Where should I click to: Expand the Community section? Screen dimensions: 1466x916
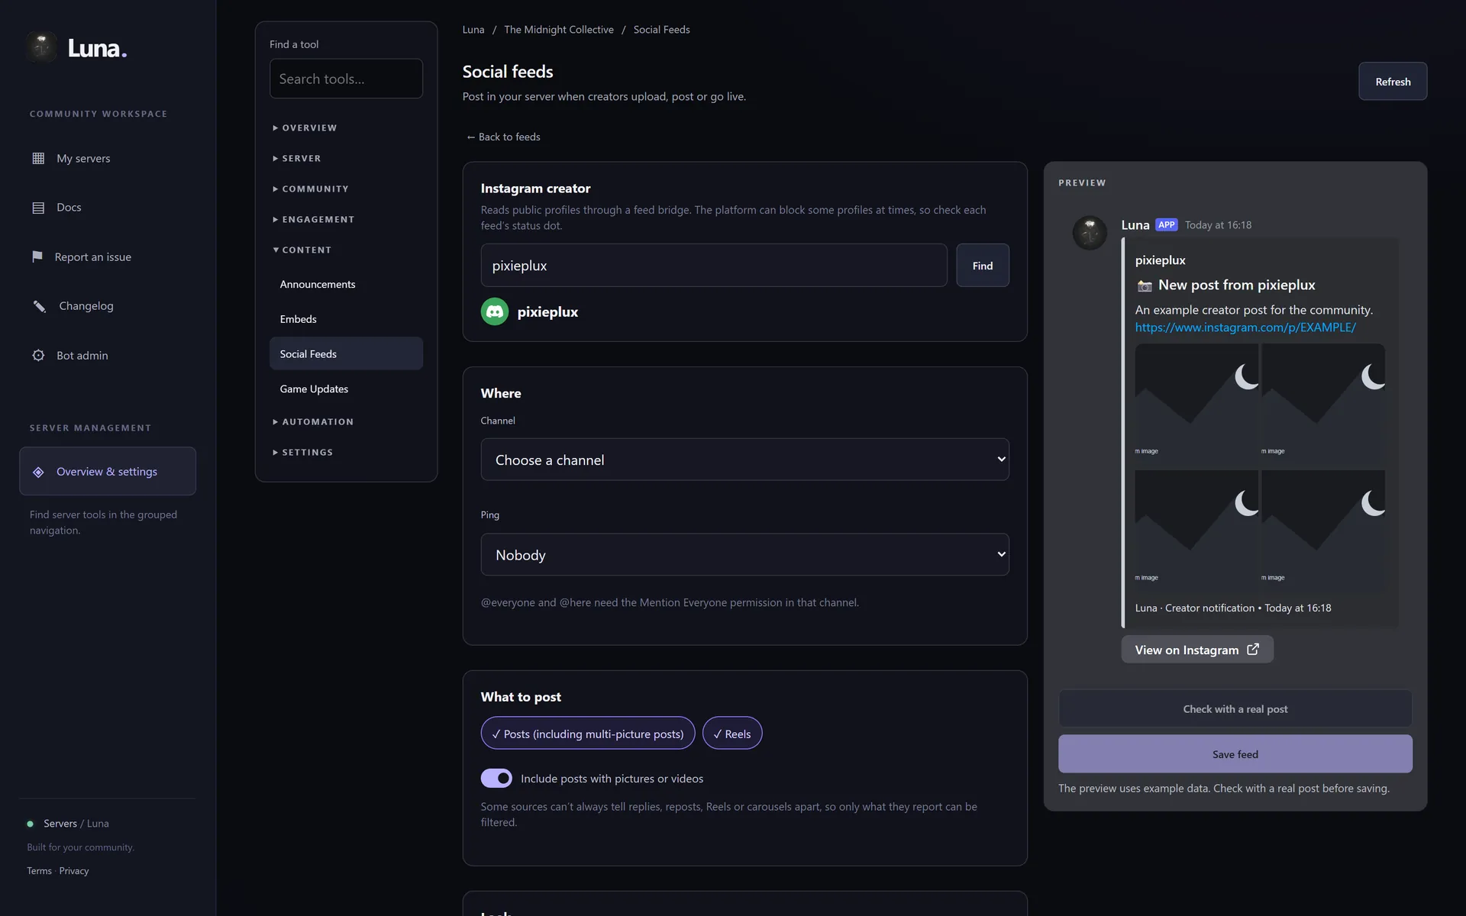[311, 189]
